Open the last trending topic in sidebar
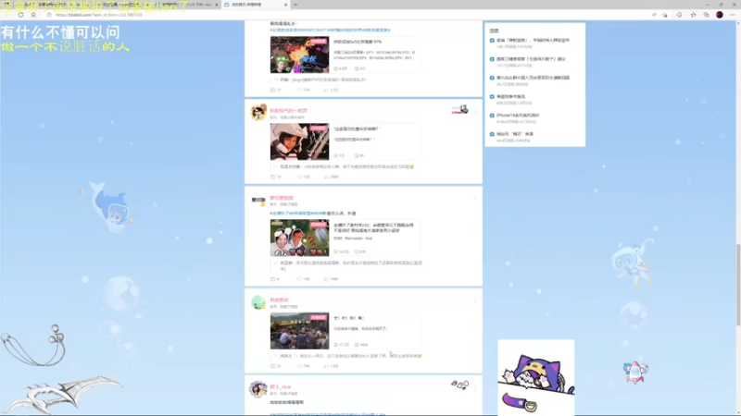 tap(515, 134)
